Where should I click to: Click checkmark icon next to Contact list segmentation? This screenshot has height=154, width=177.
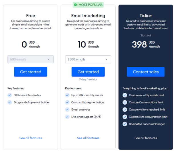67,102
